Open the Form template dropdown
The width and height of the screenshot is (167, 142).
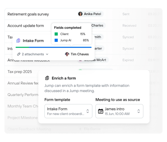pyautogui.click(x=68, y=111)
